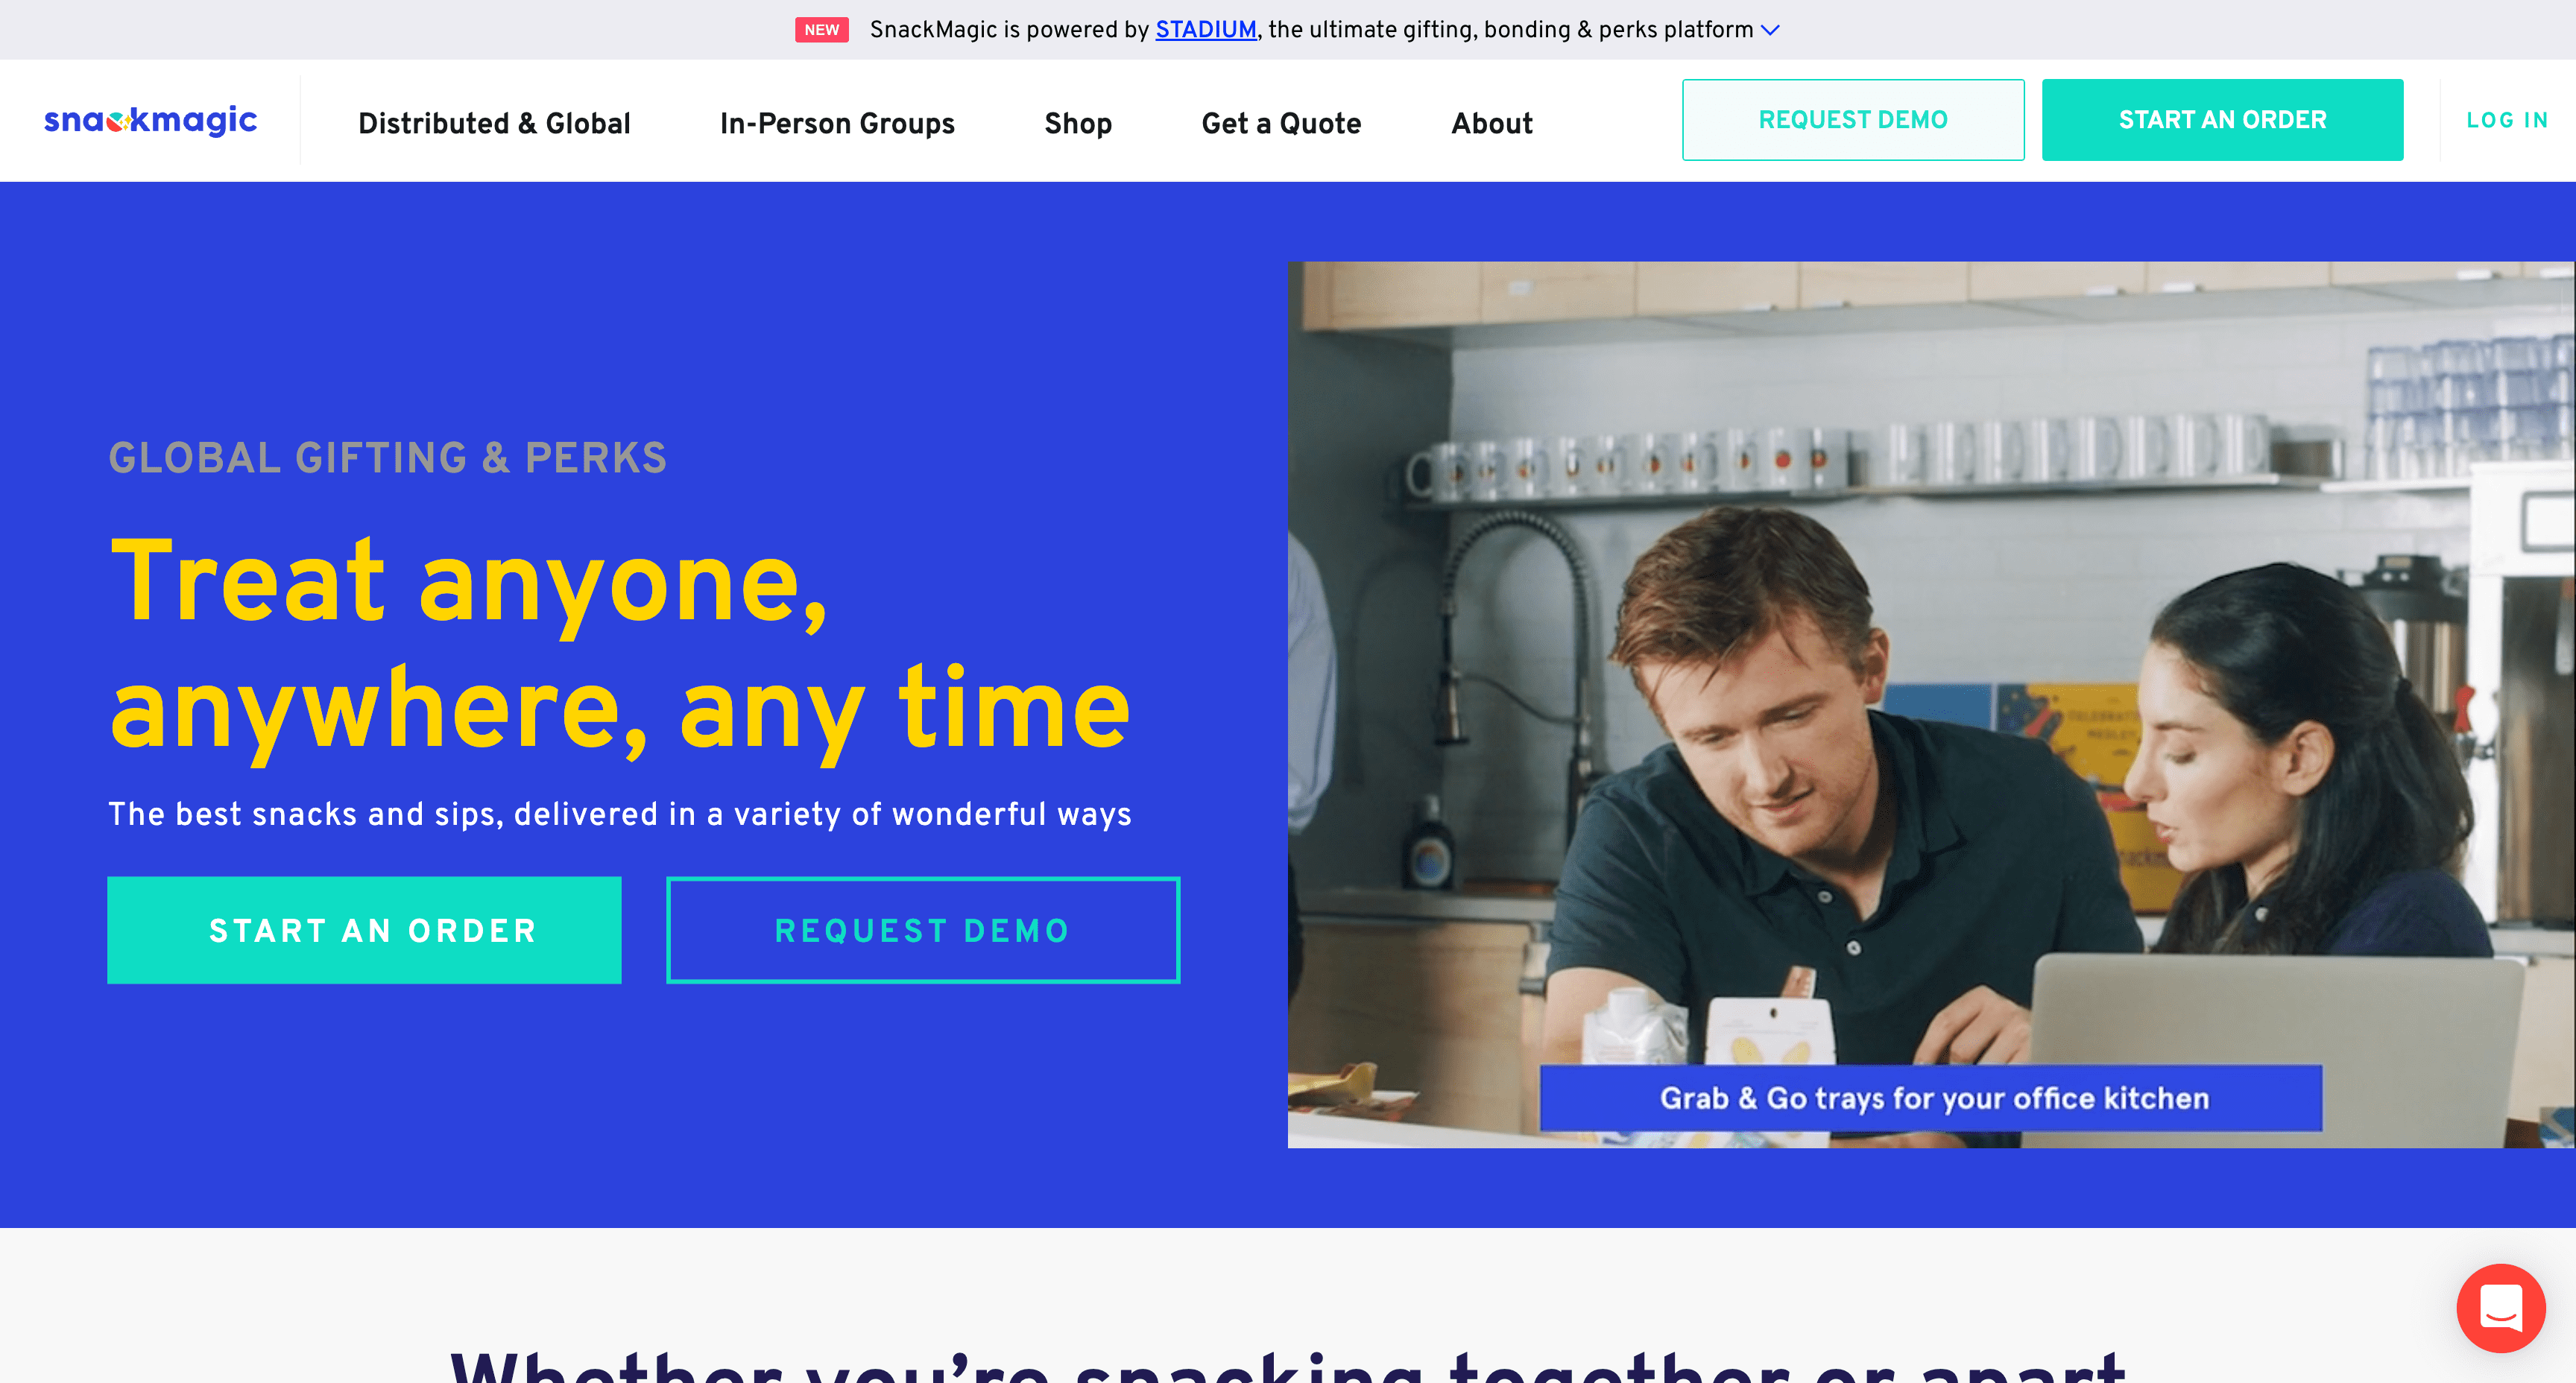Click the STADIUM link in banner
The width and height of the screenshot is (2576, 1383).
point(1206,30)
